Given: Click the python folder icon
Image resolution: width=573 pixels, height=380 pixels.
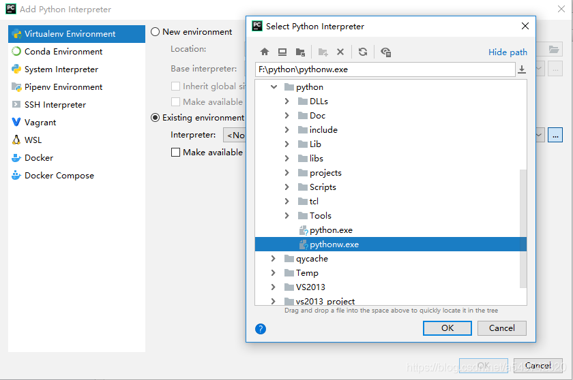Looking at the screenshot, I should tap(289, 86).
